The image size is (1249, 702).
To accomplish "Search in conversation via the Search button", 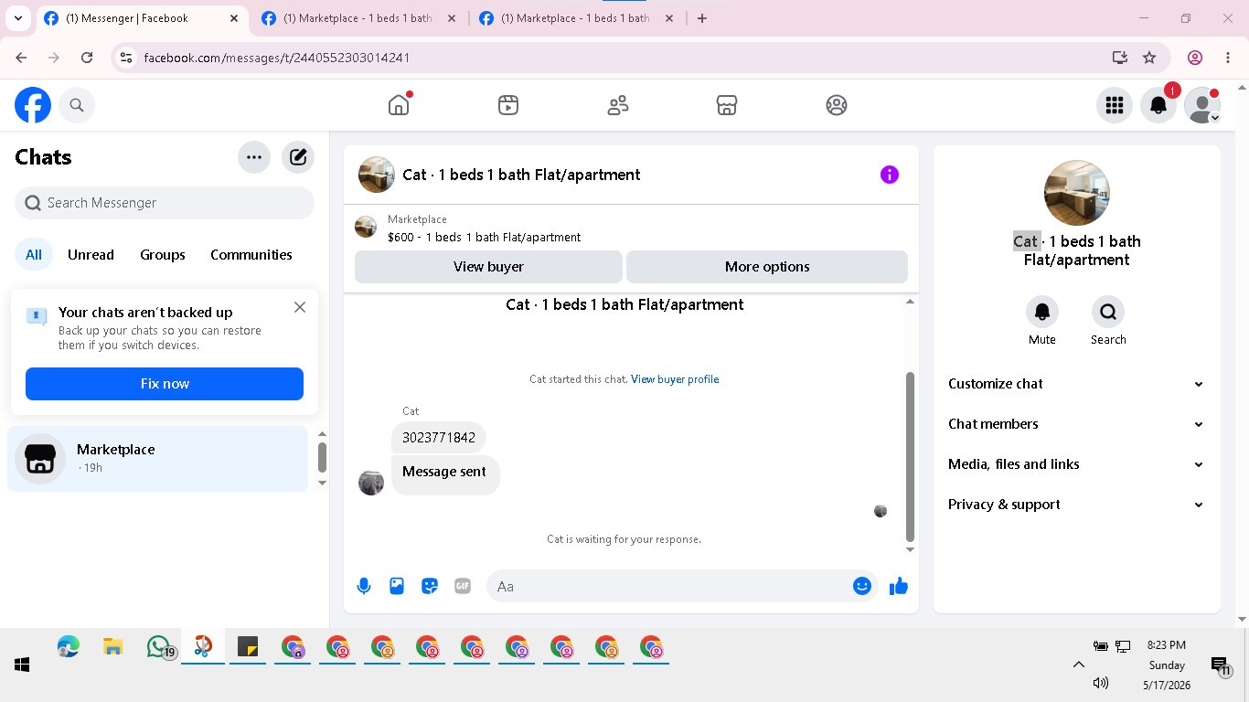I will click(x=1108, y=313).
